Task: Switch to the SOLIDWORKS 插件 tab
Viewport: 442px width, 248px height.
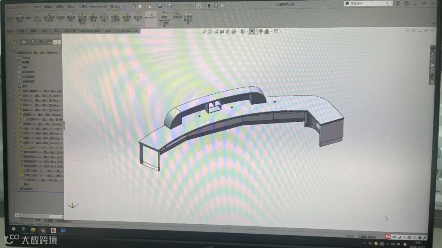Action: (x=90, y=31)
